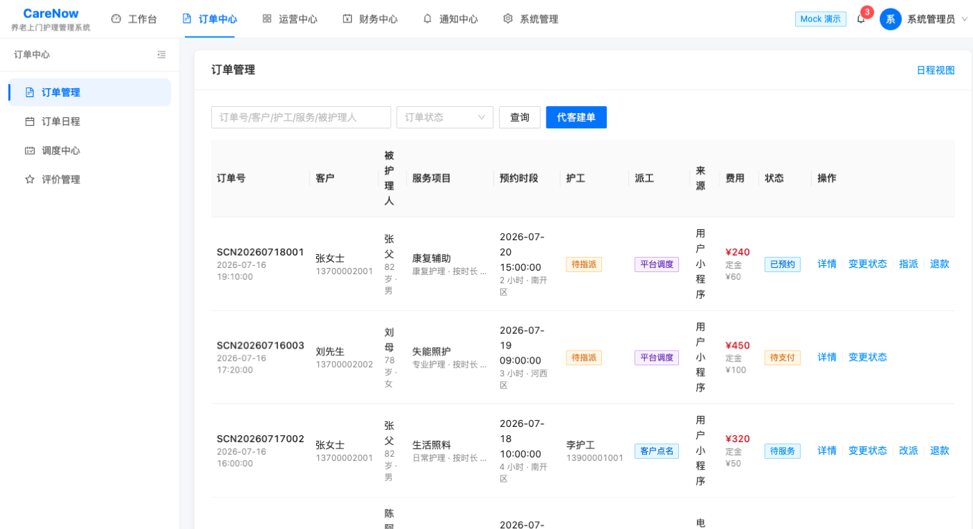
Task: Click the gear icon beside 系统管理
Action: pos(508,19)
